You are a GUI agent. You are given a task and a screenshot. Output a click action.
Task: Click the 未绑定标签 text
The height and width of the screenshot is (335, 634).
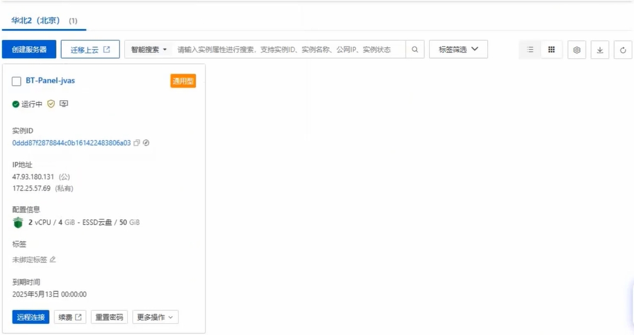[30, 259]
